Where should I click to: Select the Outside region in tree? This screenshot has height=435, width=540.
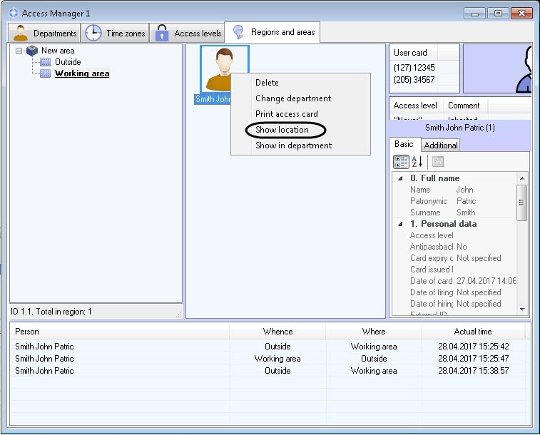point(68,62)
